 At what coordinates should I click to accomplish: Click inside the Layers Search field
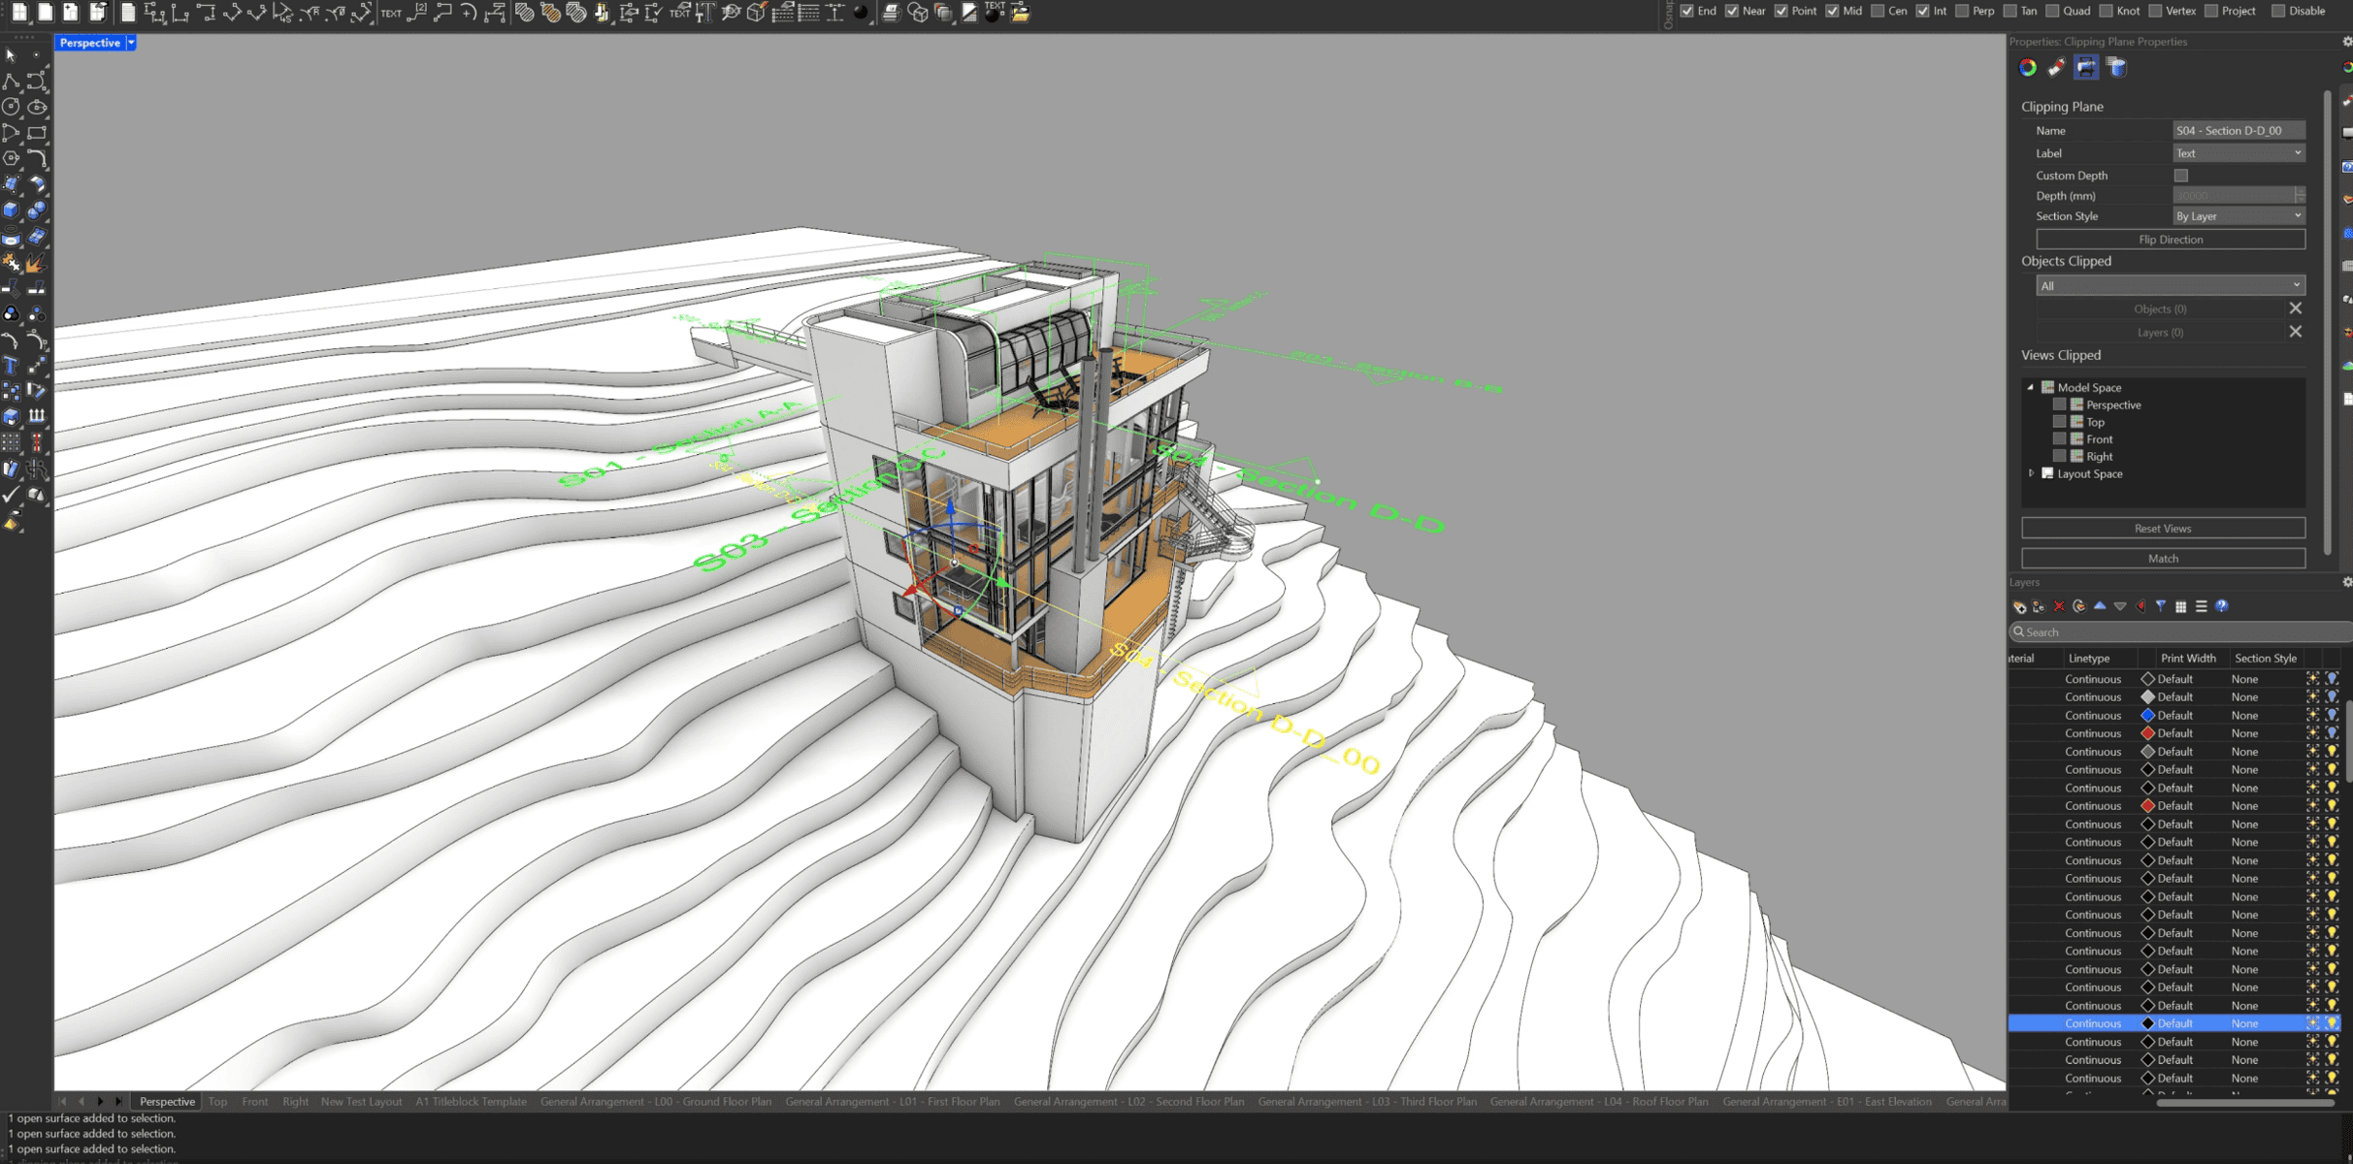[x=2135, y=631]
